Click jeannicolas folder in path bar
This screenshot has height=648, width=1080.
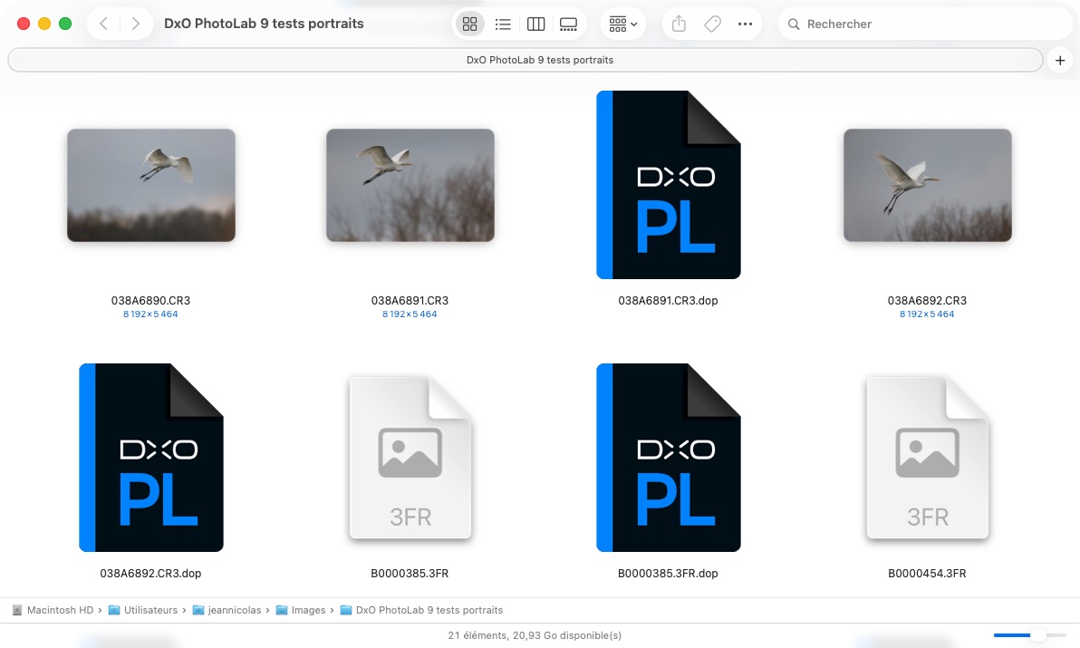point(234,610)
